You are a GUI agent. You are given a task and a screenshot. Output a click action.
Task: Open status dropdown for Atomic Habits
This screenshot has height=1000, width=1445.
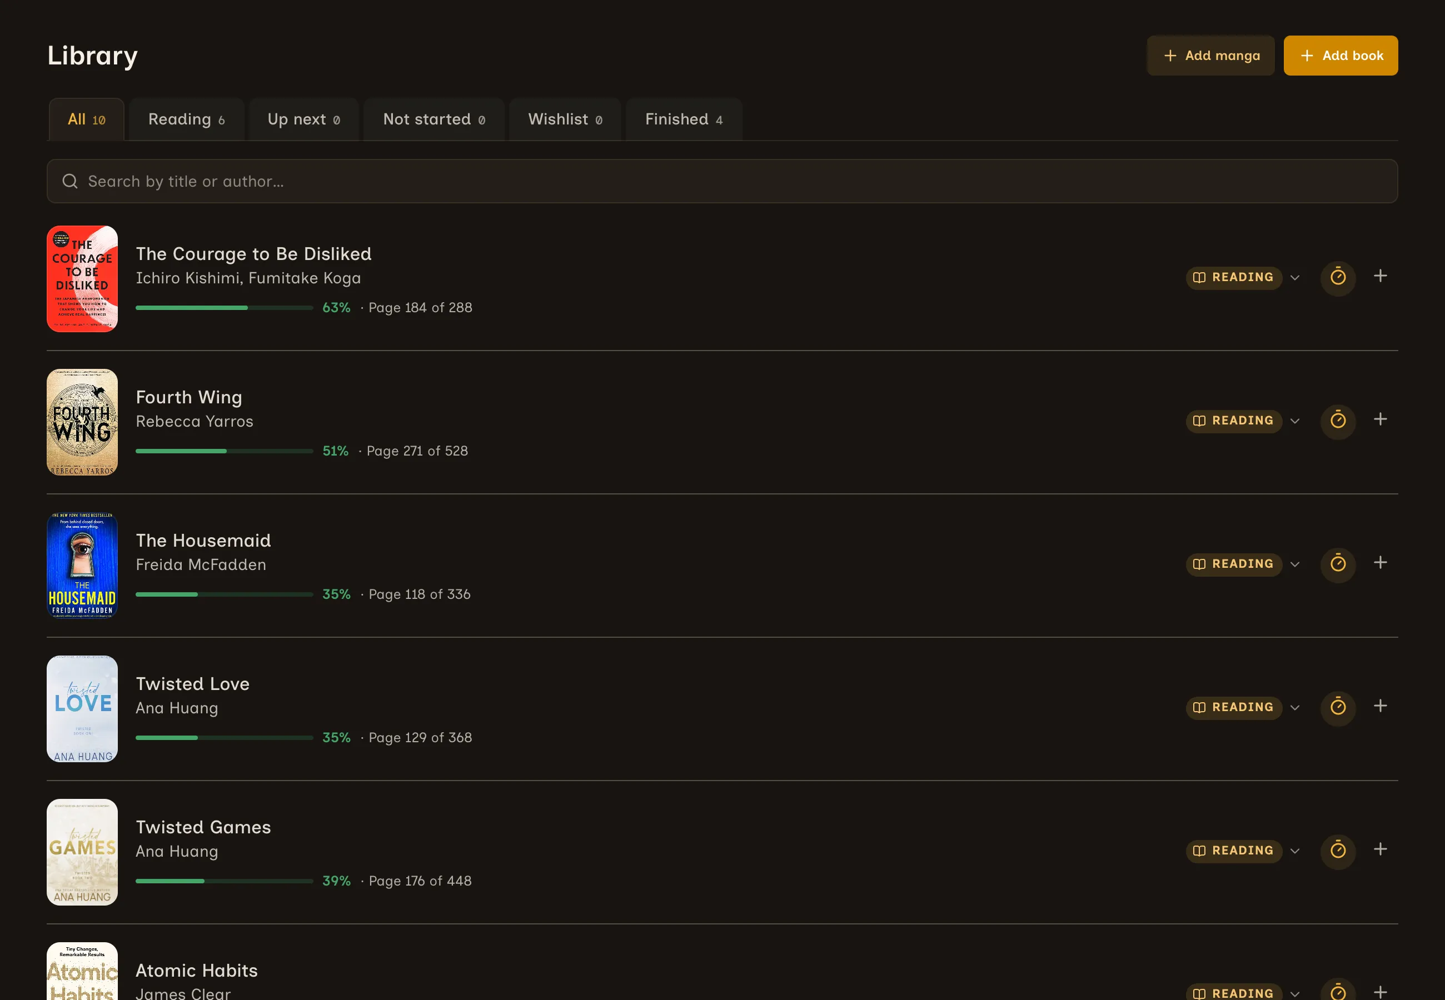point(1243,992)
